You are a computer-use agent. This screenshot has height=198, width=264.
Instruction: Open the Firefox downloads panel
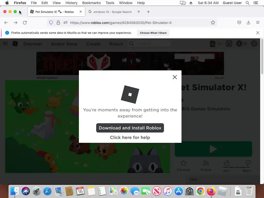point(248,23)
